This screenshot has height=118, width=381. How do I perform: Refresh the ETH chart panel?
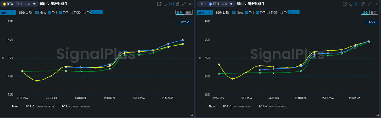point(351,4)
